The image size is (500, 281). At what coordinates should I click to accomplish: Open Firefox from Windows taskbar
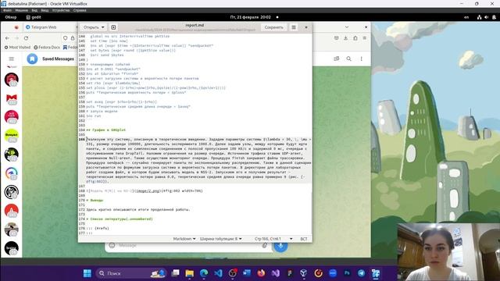[x=261, y=273]
